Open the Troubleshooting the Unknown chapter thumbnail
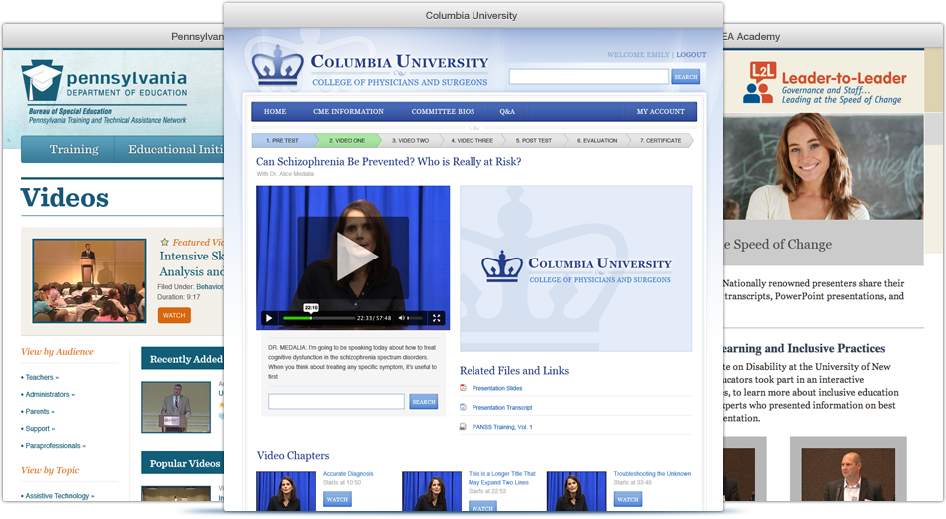The height and width of the screenshot is (519, 946). click(576, 491)
